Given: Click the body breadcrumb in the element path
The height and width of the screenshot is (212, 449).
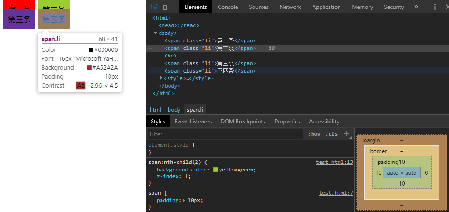Looking at the screenshot, I should 174,110.
